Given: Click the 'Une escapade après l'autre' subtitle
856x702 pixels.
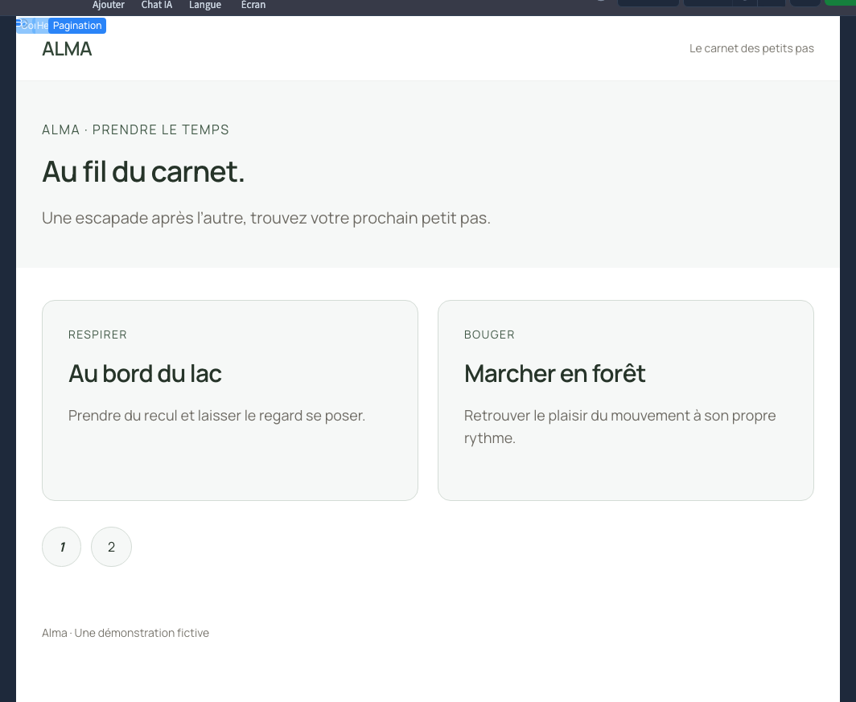Looking at the screenshot, I should coord(266,218).
